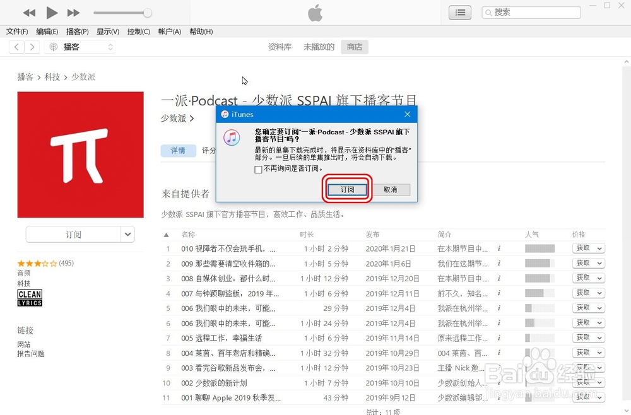Open the 少数派 breadcrumb link
The image size is (631, 415).
(83, 77)
